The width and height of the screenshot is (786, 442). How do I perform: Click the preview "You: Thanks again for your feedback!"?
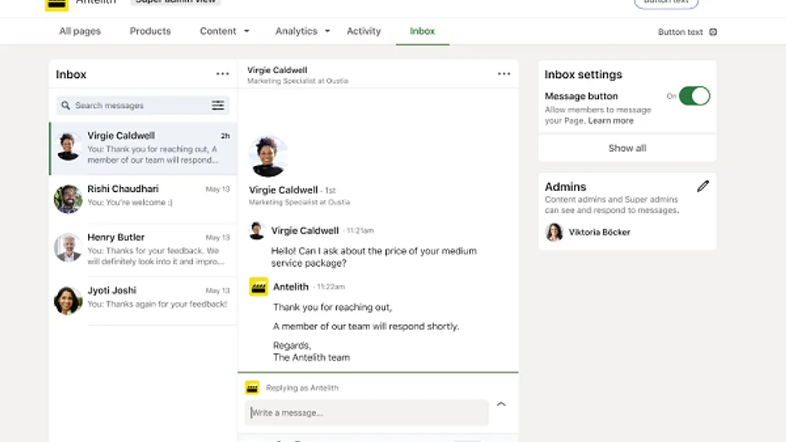pos(157,304)
